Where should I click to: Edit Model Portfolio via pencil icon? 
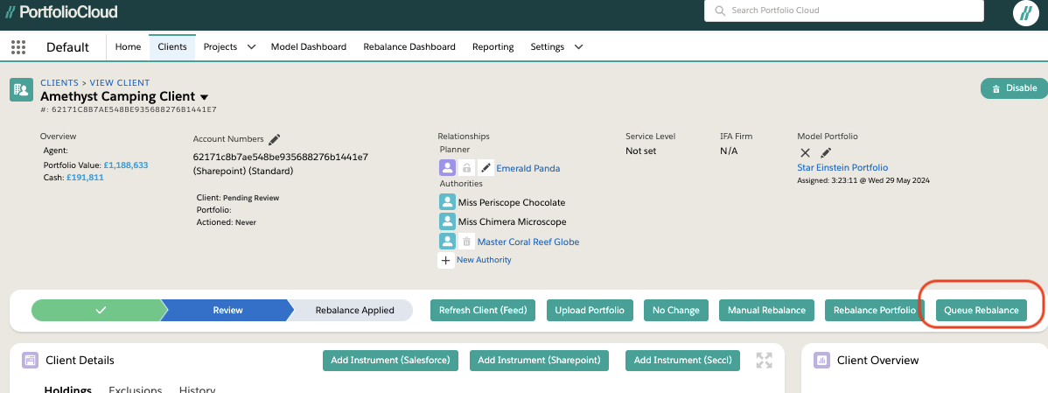tap(826, 152)
